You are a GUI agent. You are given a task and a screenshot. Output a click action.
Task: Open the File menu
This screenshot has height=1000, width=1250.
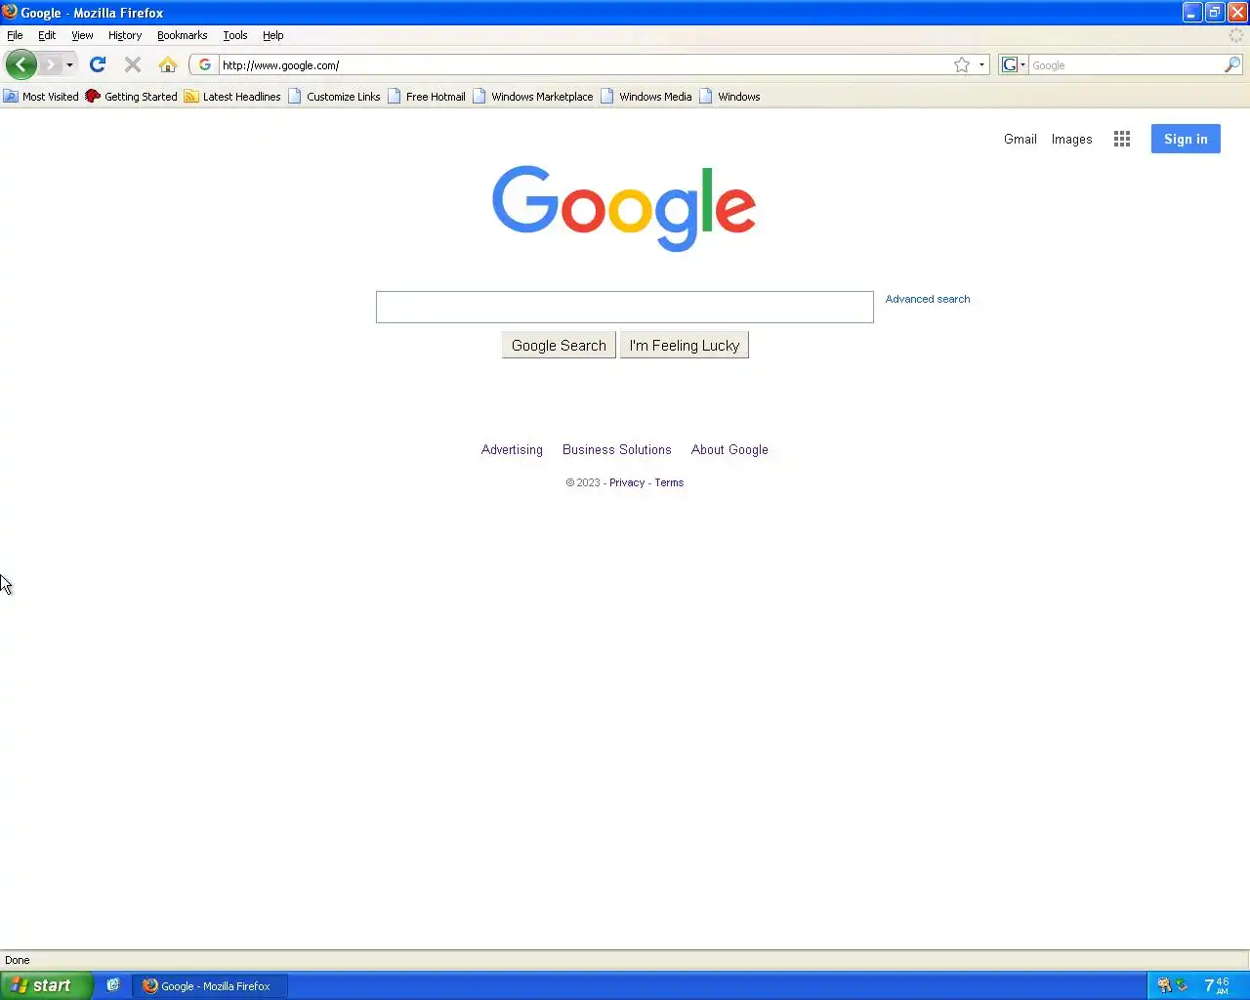point(15,35)
